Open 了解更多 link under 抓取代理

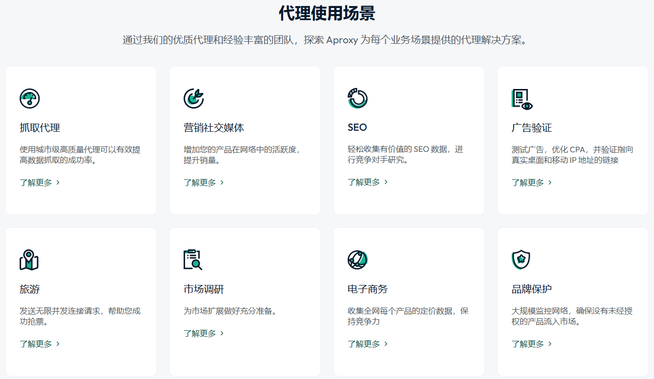coord(40,182)
